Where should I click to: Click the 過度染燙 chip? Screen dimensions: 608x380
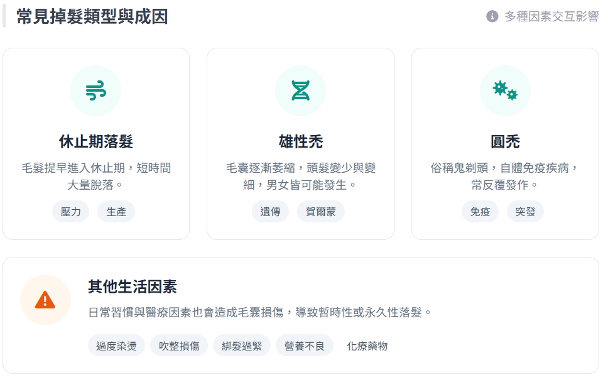116,345
